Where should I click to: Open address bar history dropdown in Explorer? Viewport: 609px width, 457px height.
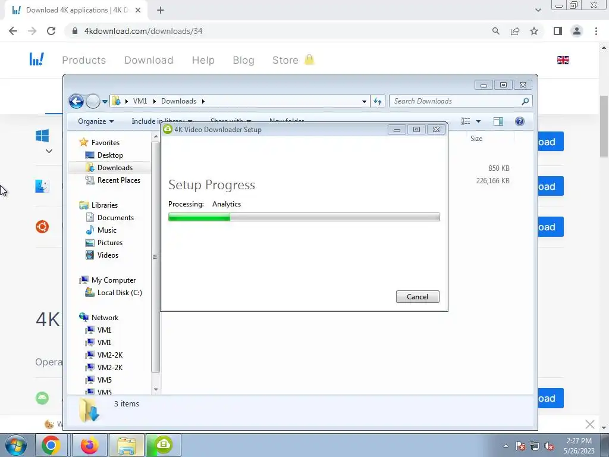[x=364, y=101]
